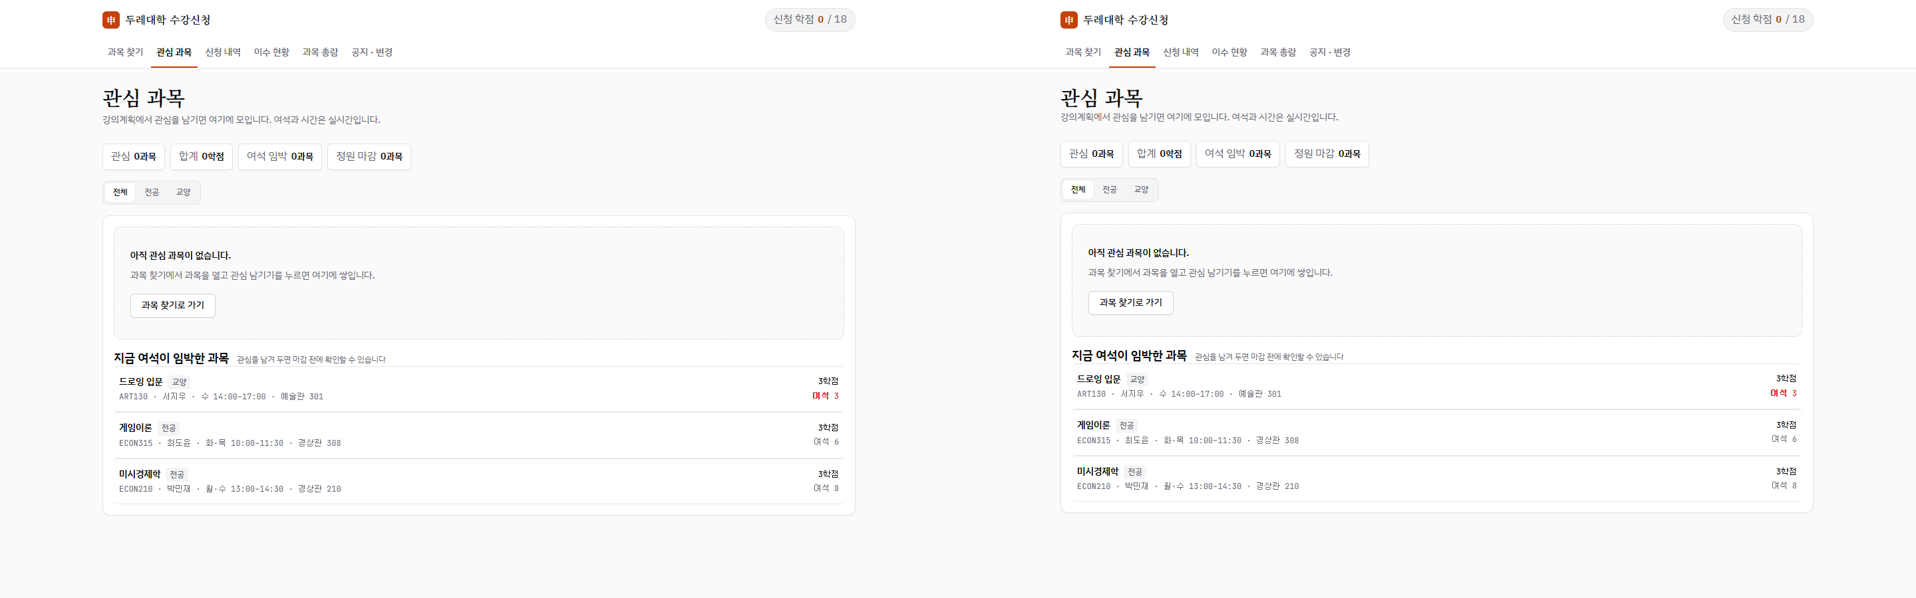Image resolution: width=1916 pixels, height=598 pixels.
Task: Click red 여석 3 text in left pane
Action: pos(826,396)
